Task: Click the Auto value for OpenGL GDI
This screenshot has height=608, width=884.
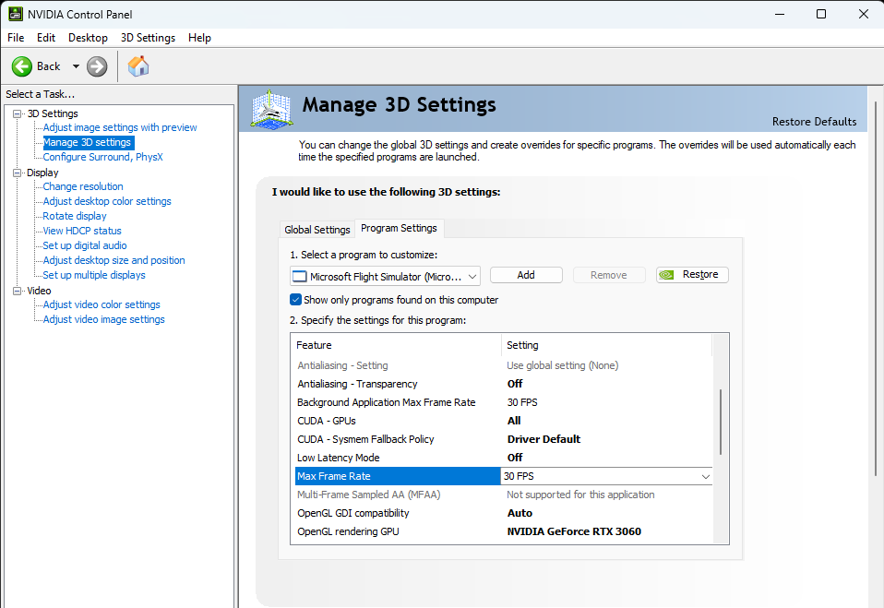Action: tap(520, 513)
